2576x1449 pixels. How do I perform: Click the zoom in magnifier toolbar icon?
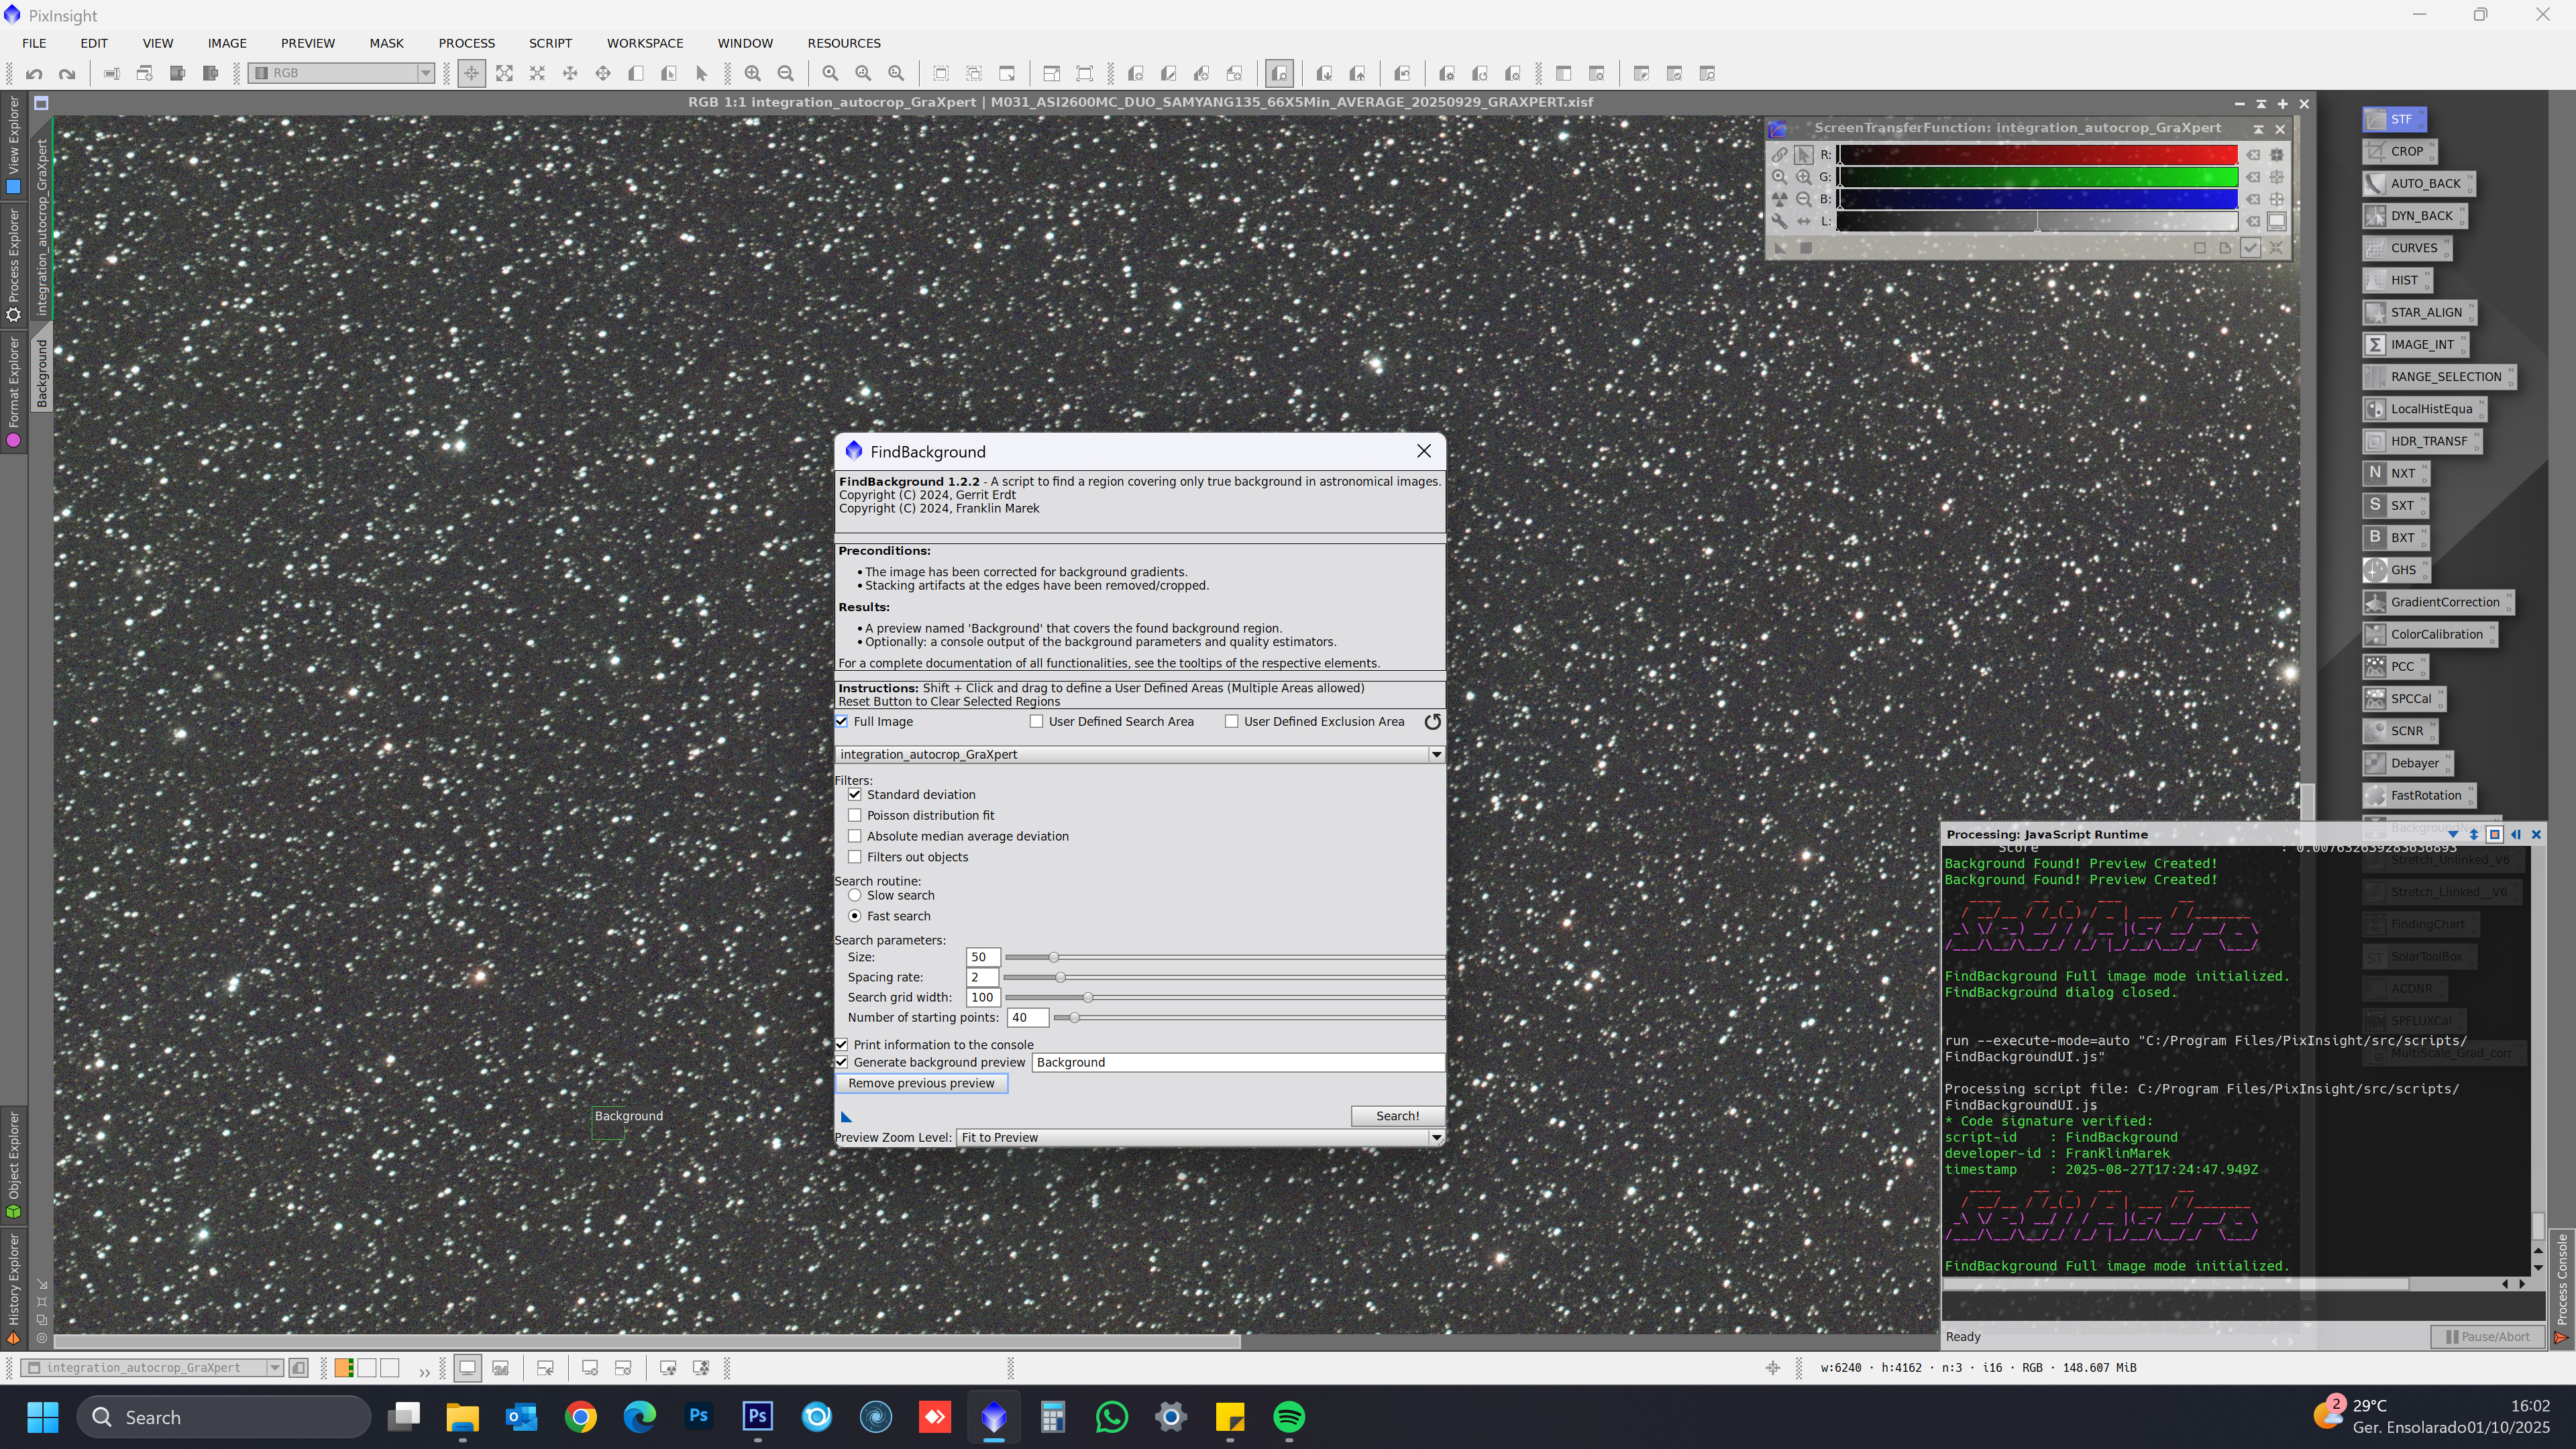(x=752, y=74)
